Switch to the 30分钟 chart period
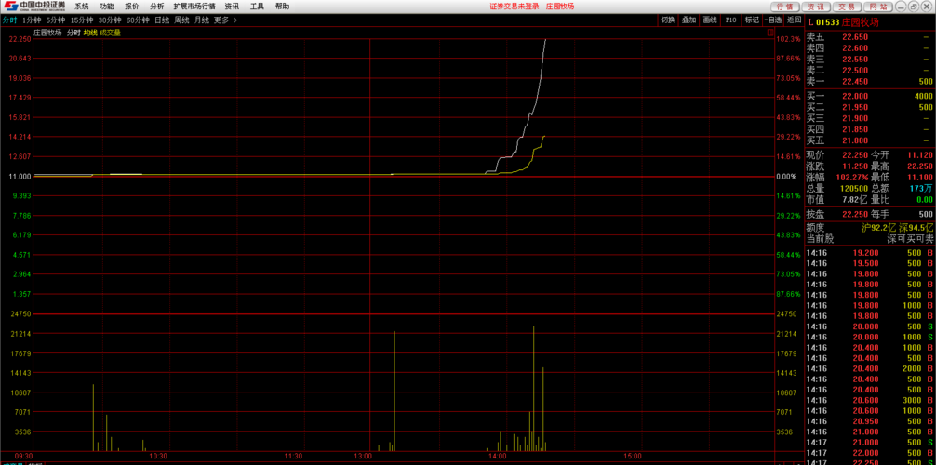The width and height of the screenshot is (936, 465). [x=109, y=20]
